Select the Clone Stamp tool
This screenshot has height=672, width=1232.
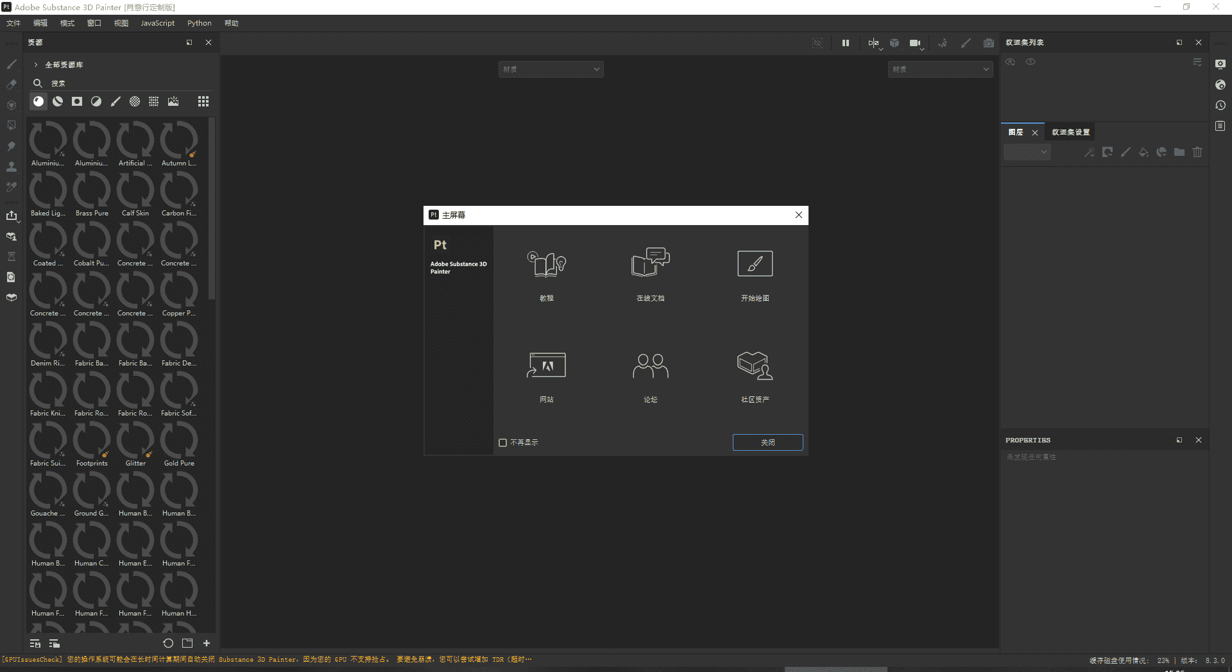[x=11, y=167]
